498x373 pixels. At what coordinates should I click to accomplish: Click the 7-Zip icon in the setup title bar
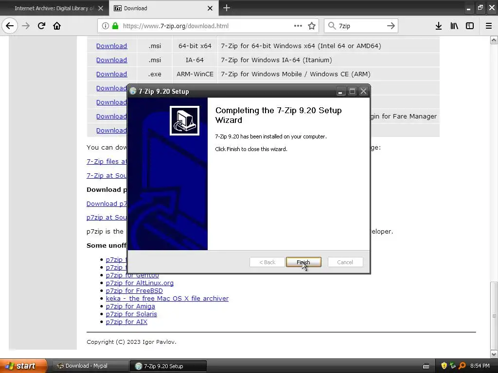133,91
